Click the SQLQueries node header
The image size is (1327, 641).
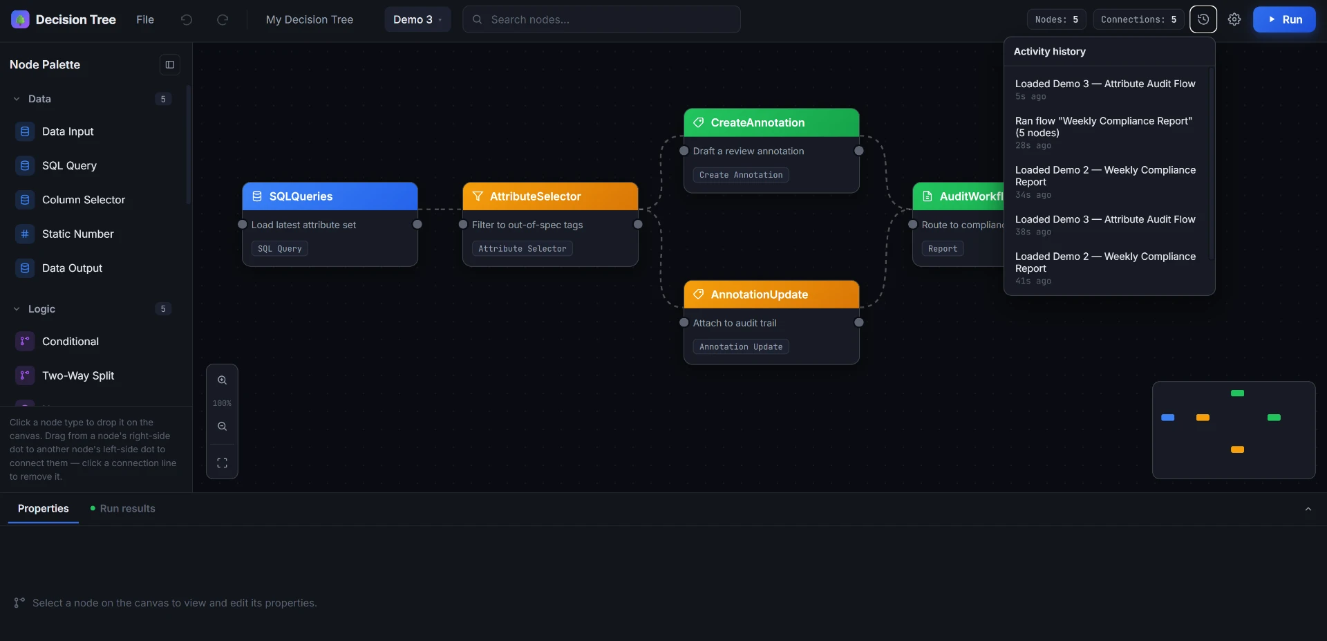330,196
